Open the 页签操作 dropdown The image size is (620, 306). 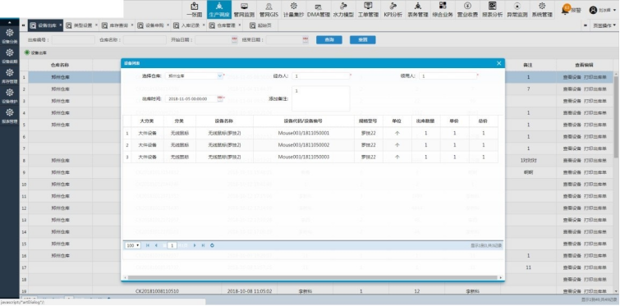[604, 25]
